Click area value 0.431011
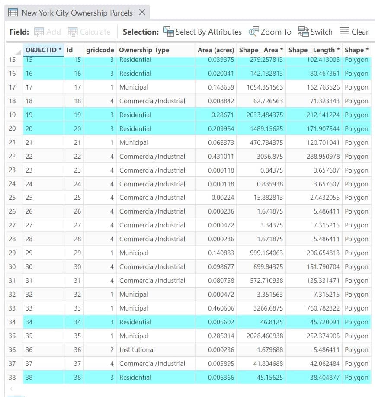The image size is (375, 397). pos(216,156)
